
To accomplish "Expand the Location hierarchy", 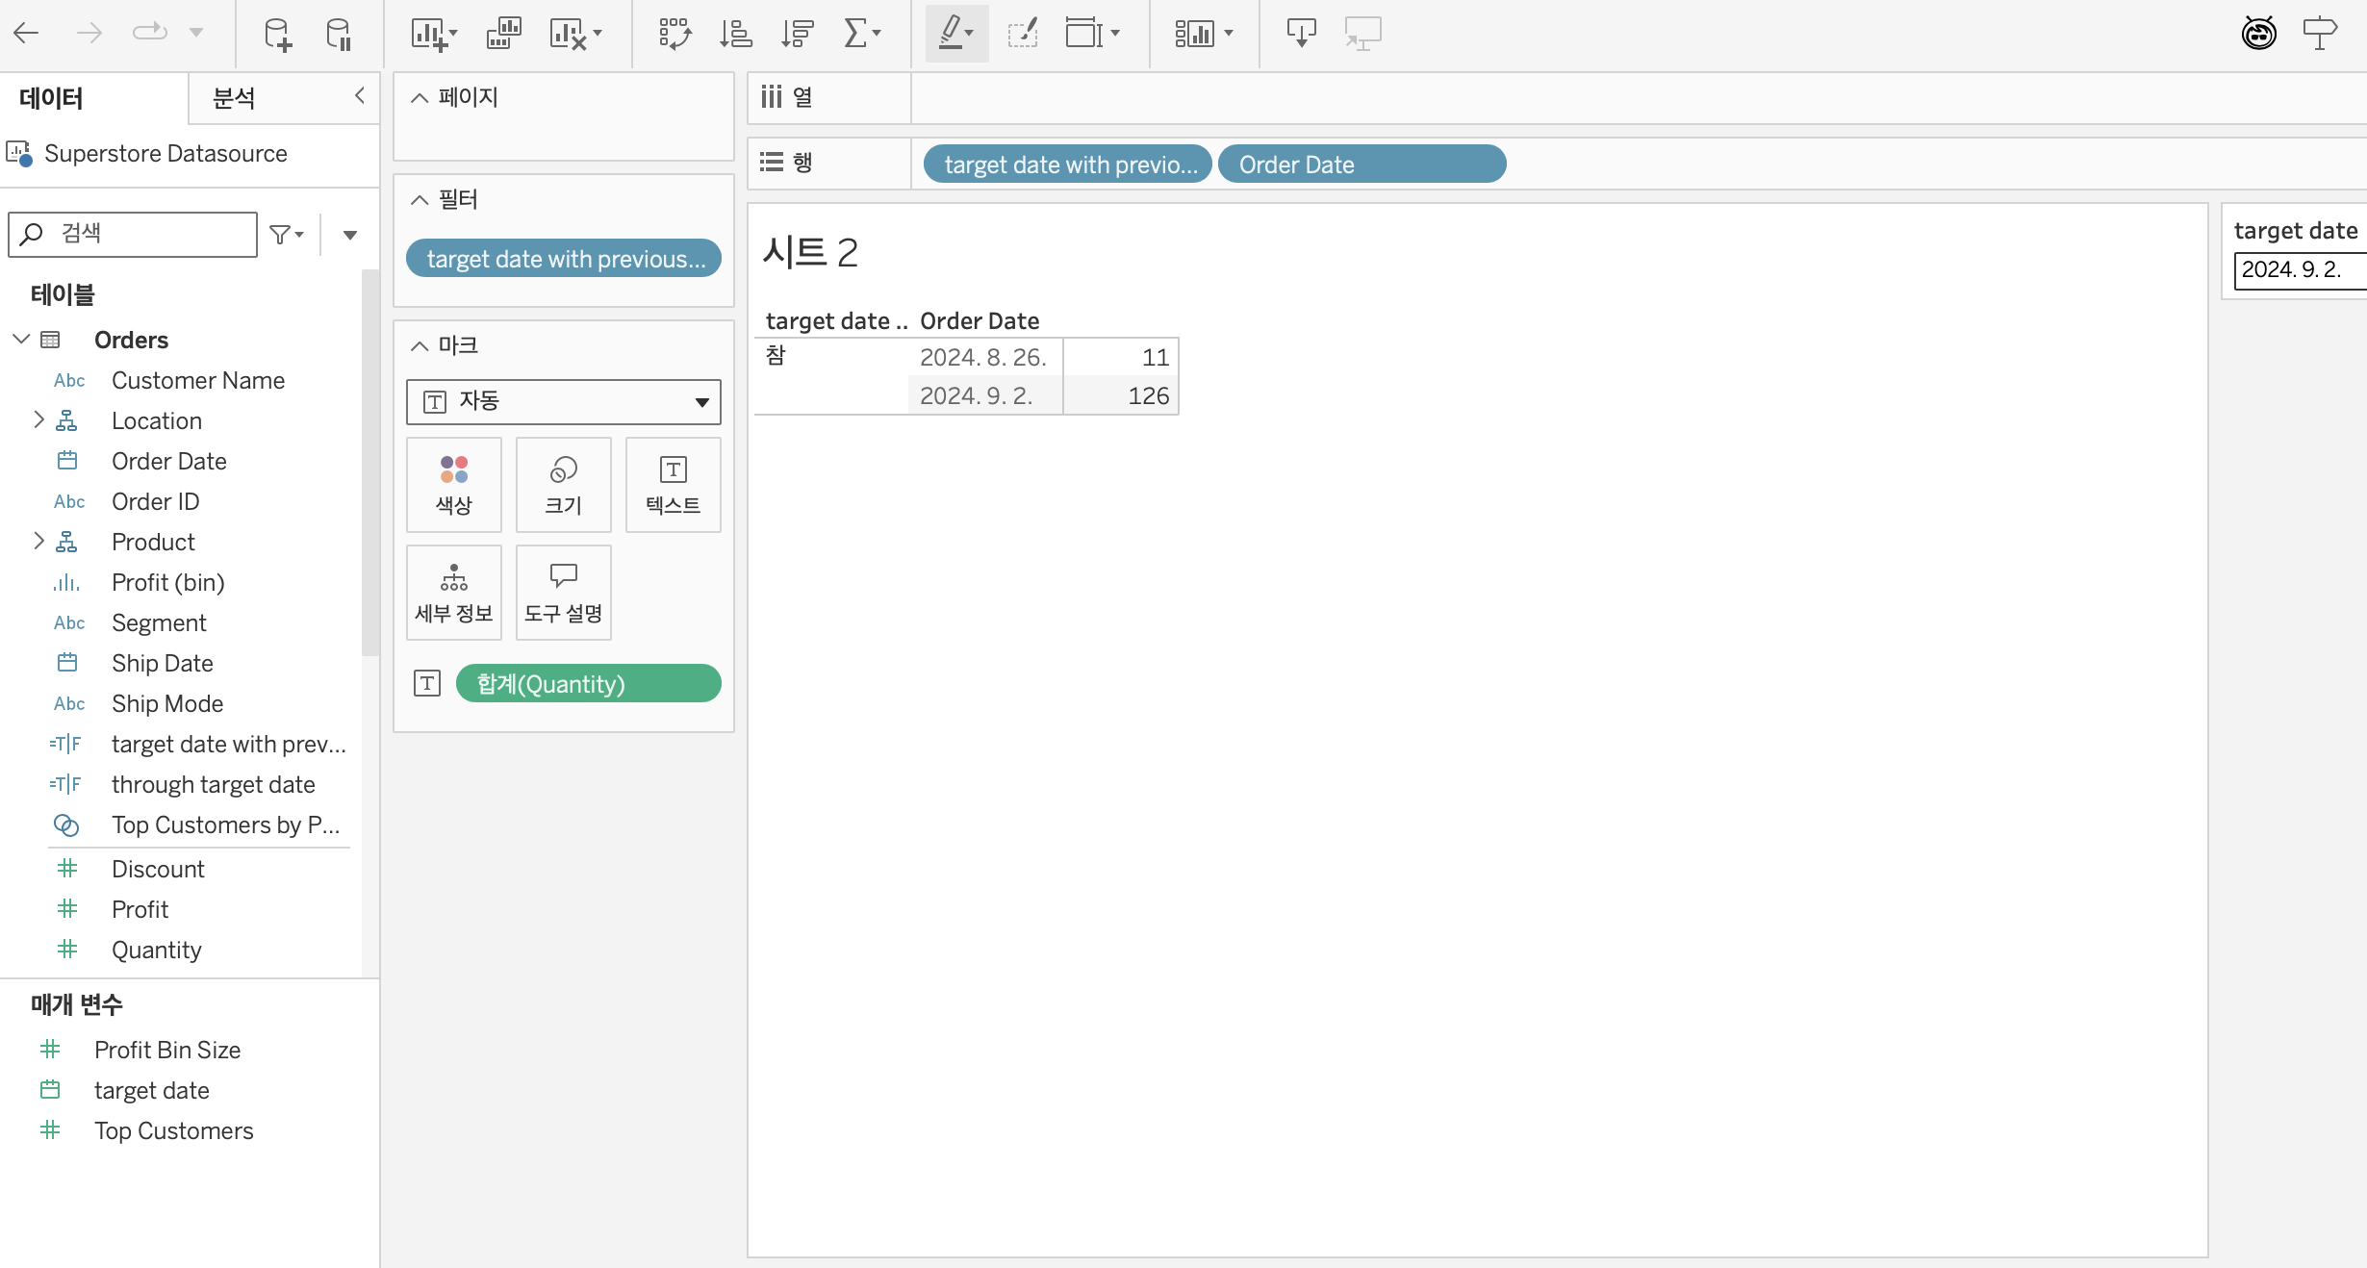I will coord(38,420).
